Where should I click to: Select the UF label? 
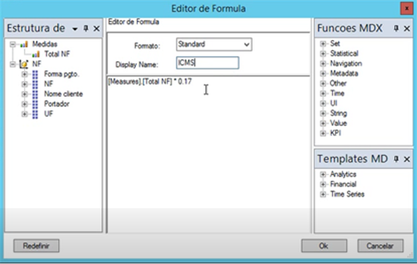click(x=48, y=114)
